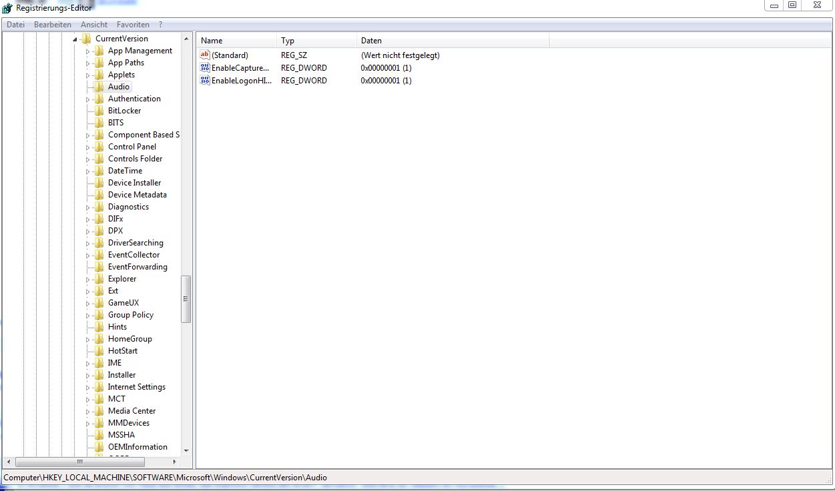The width and height of the screenshot is (835, 491).
Task: Click the CurrentVersion folder icon
Action: click(86, 39)
